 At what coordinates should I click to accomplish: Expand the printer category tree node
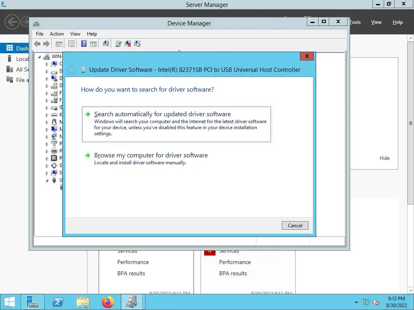(x=47, y=151)
